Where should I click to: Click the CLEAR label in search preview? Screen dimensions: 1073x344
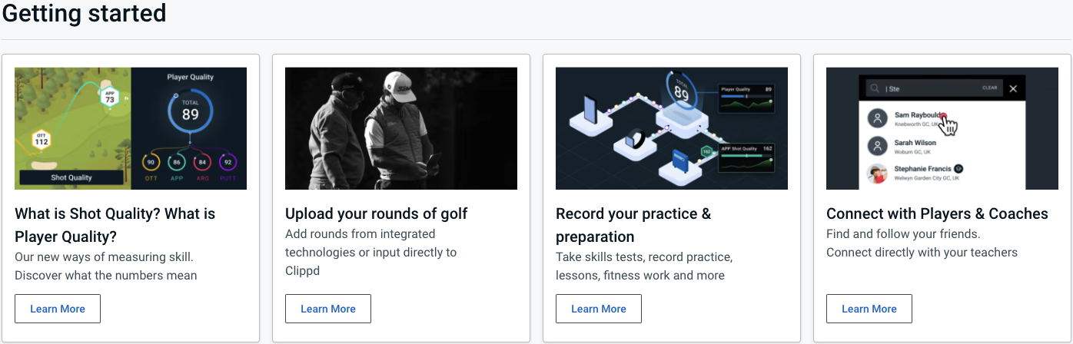(989, 88)
